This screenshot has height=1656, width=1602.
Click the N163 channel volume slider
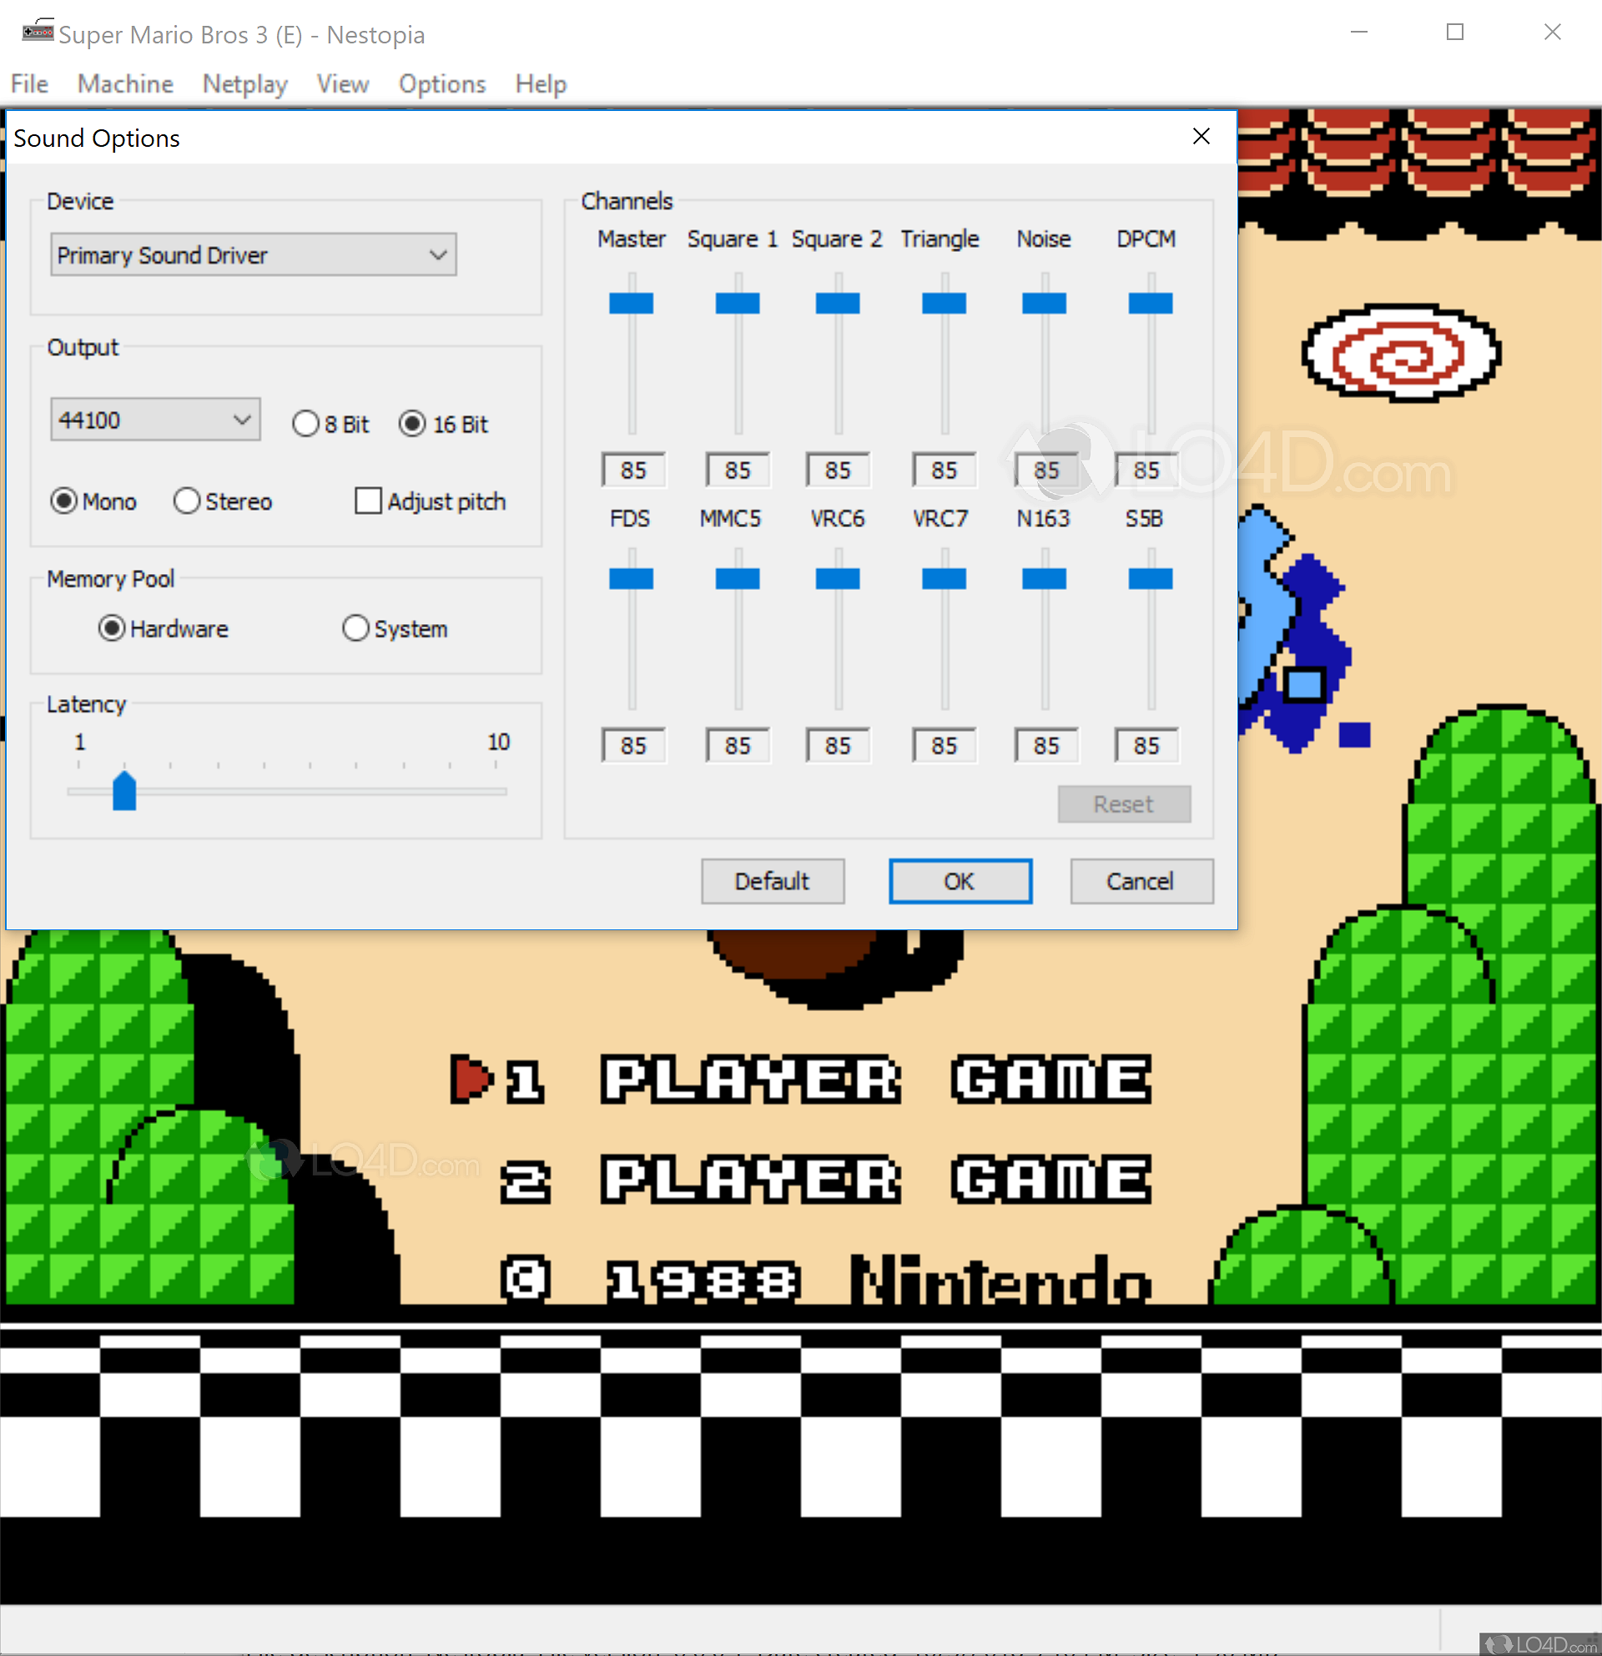point(1045,579)
